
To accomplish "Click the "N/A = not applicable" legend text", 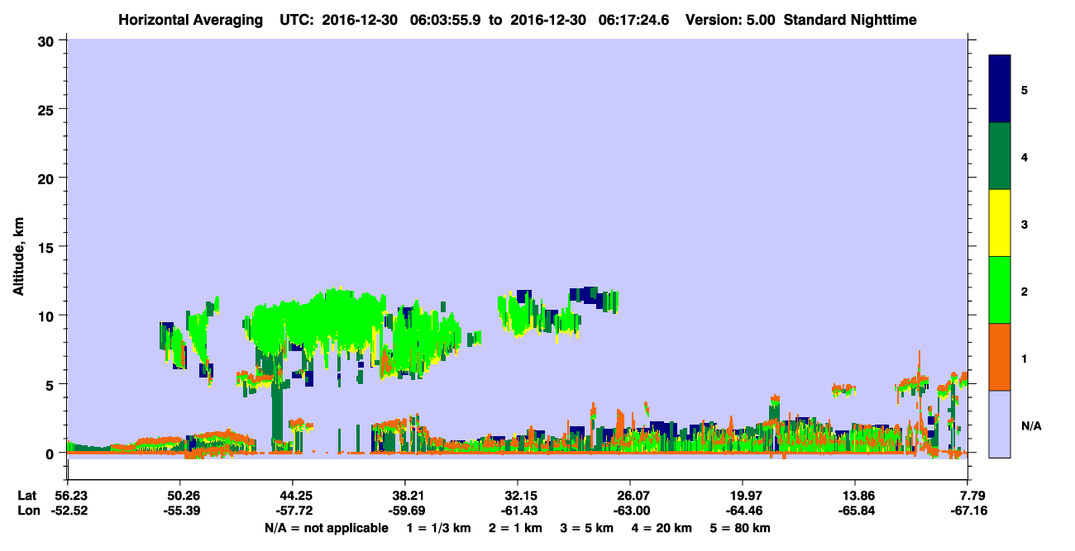I will 327,528.
